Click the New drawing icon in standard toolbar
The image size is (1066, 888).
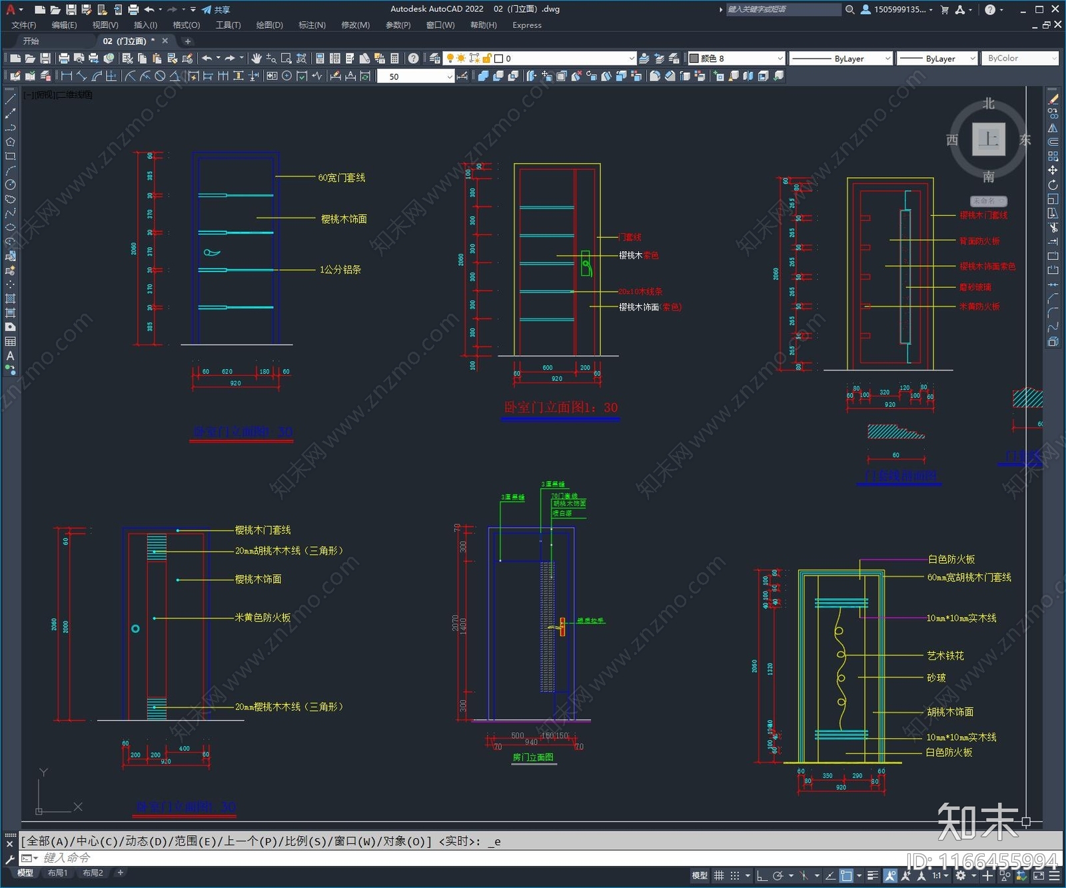coord(15,59)
